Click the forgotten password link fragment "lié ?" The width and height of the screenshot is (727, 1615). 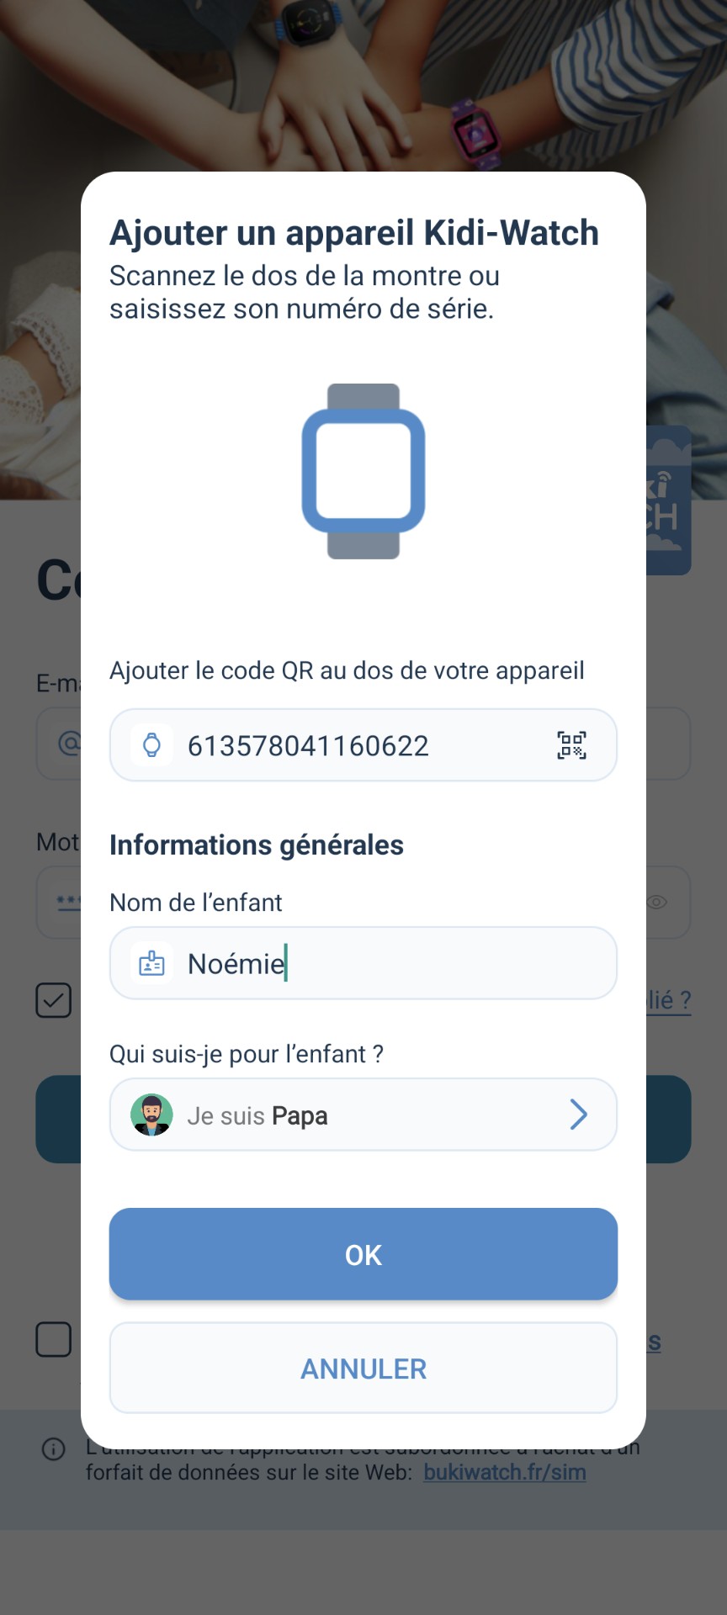tap(669, 1000)
